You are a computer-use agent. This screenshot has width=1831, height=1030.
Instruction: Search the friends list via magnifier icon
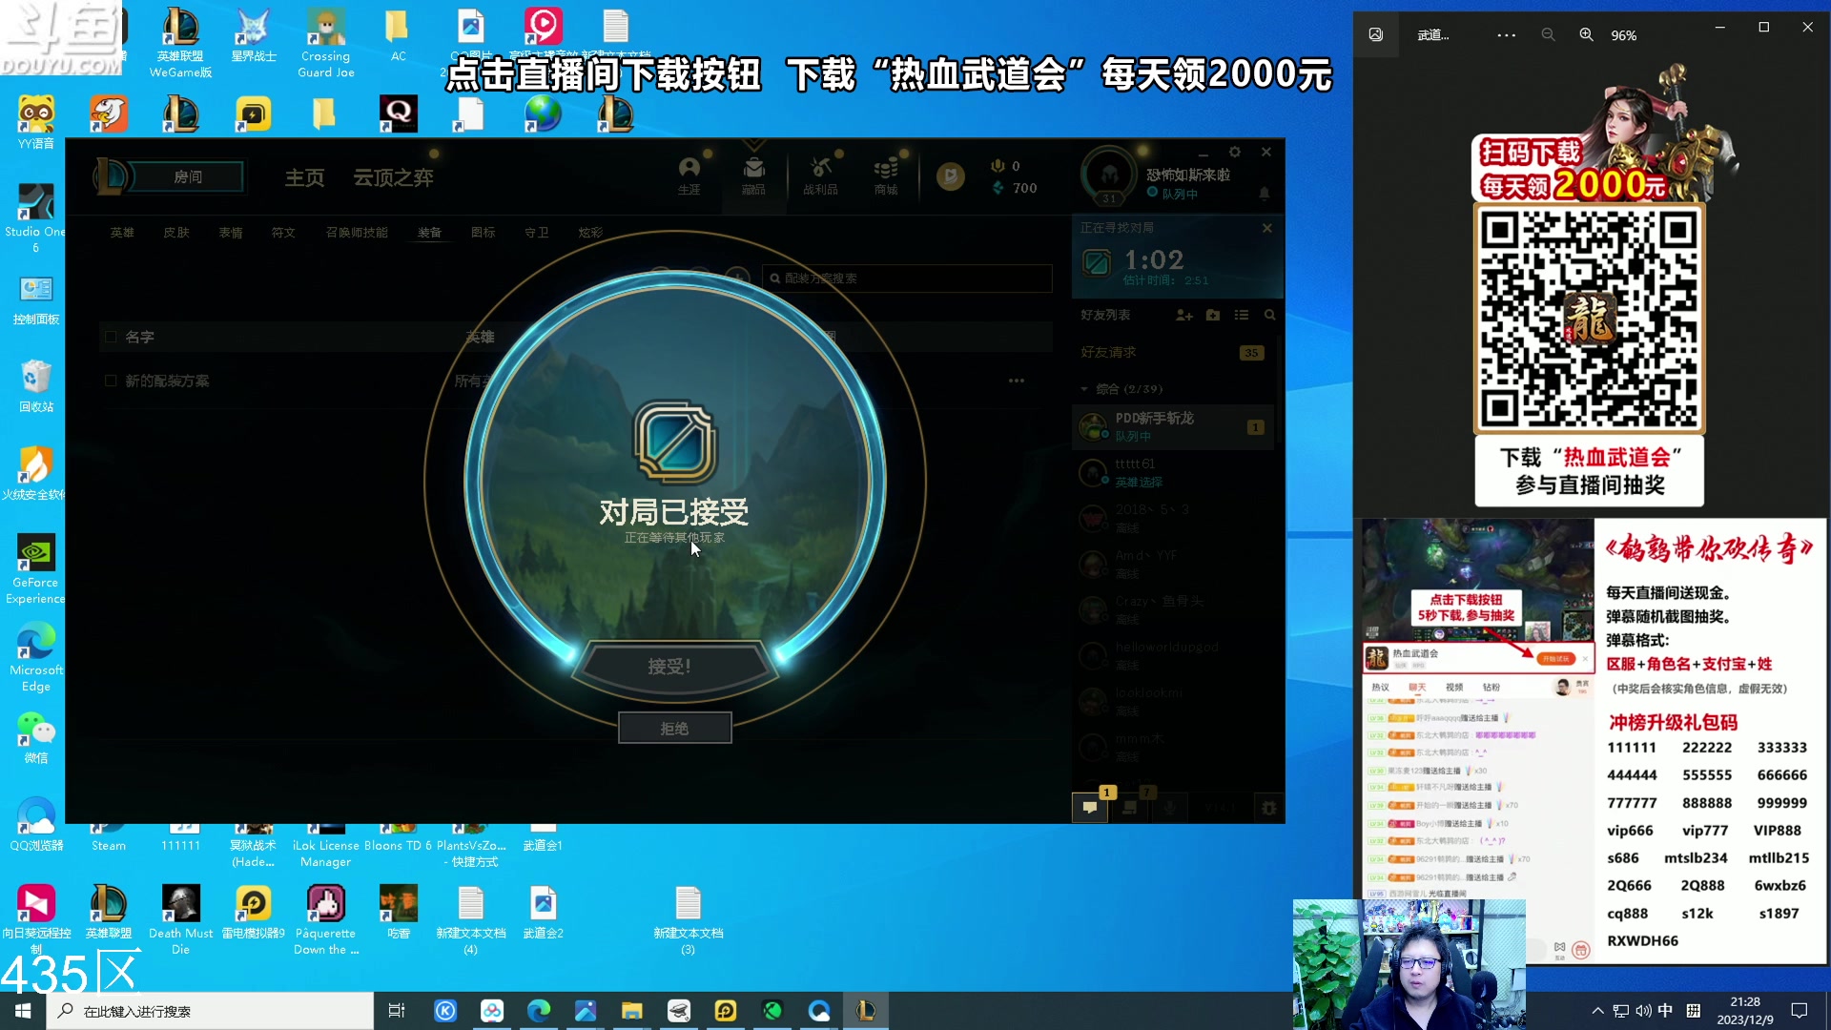click(1269, 315)
